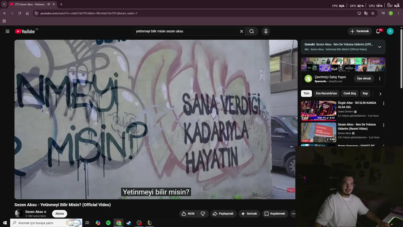Open League of Legends taskbar icon
Screen dimensions: 403x227
(150, 223)
